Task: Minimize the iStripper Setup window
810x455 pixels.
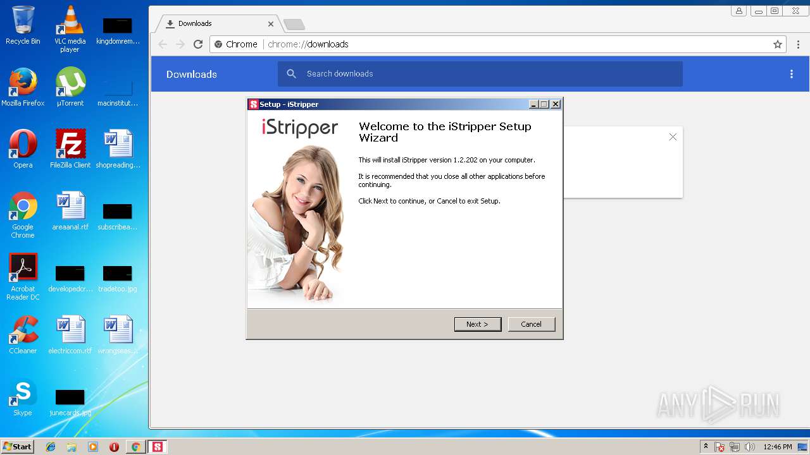Action: 533,104
